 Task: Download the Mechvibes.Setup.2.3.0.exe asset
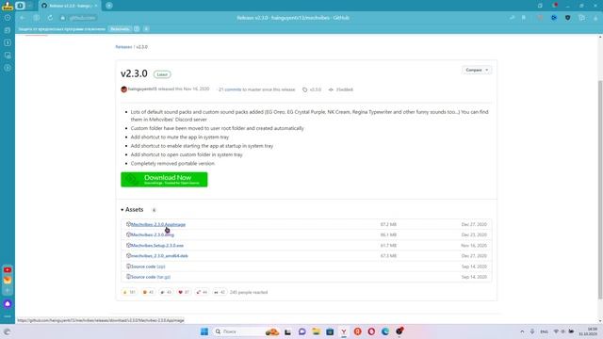157,245
